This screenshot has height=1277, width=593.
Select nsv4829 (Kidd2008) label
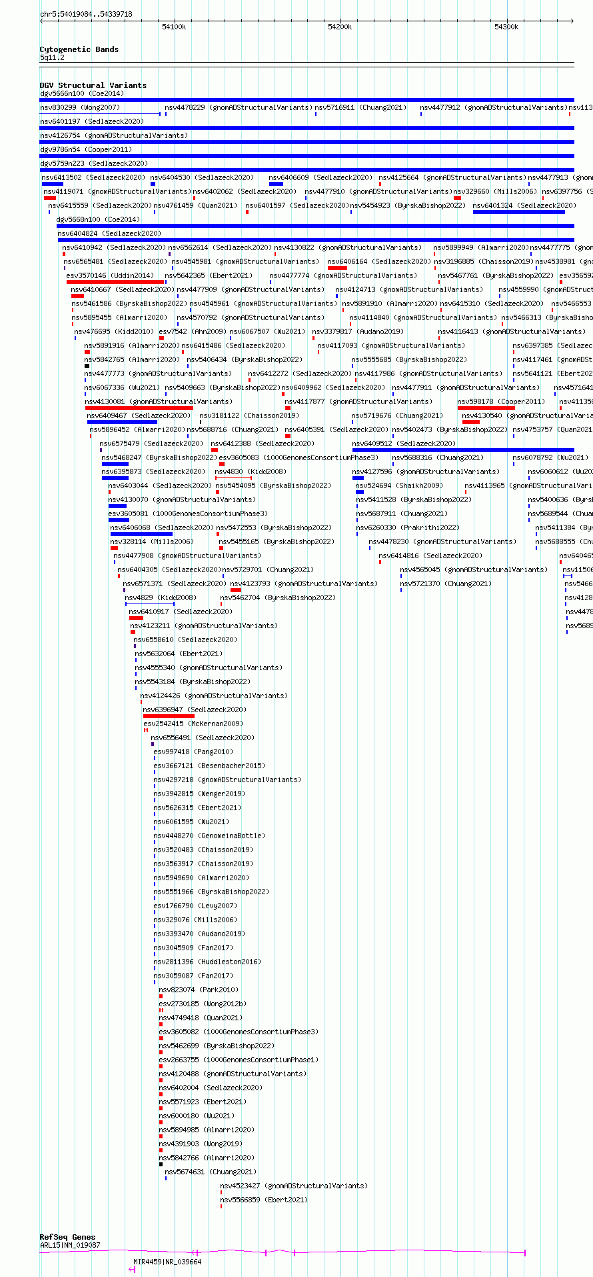tap(161, 597)
